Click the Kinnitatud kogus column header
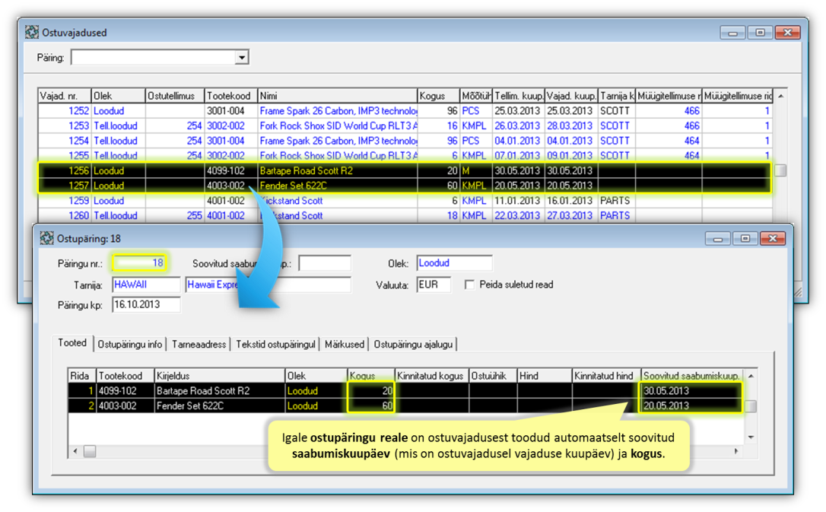The image size is (826, 512). pyautogui.click(x=431, y=376)
